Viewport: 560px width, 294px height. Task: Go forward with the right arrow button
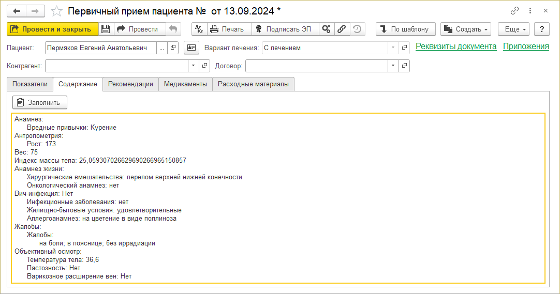(35, 11)
